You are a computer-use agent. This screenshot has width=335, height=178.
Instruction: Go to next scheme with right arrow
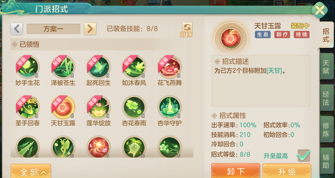point(90,29)
